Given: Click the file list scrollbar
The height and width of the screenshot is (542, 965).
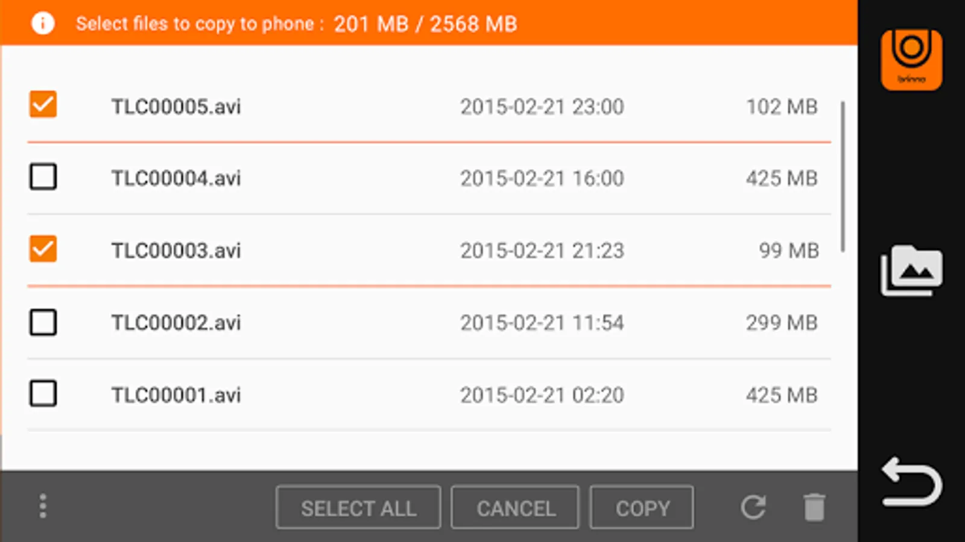Looking at the screenshot, I should coord(843,176).
